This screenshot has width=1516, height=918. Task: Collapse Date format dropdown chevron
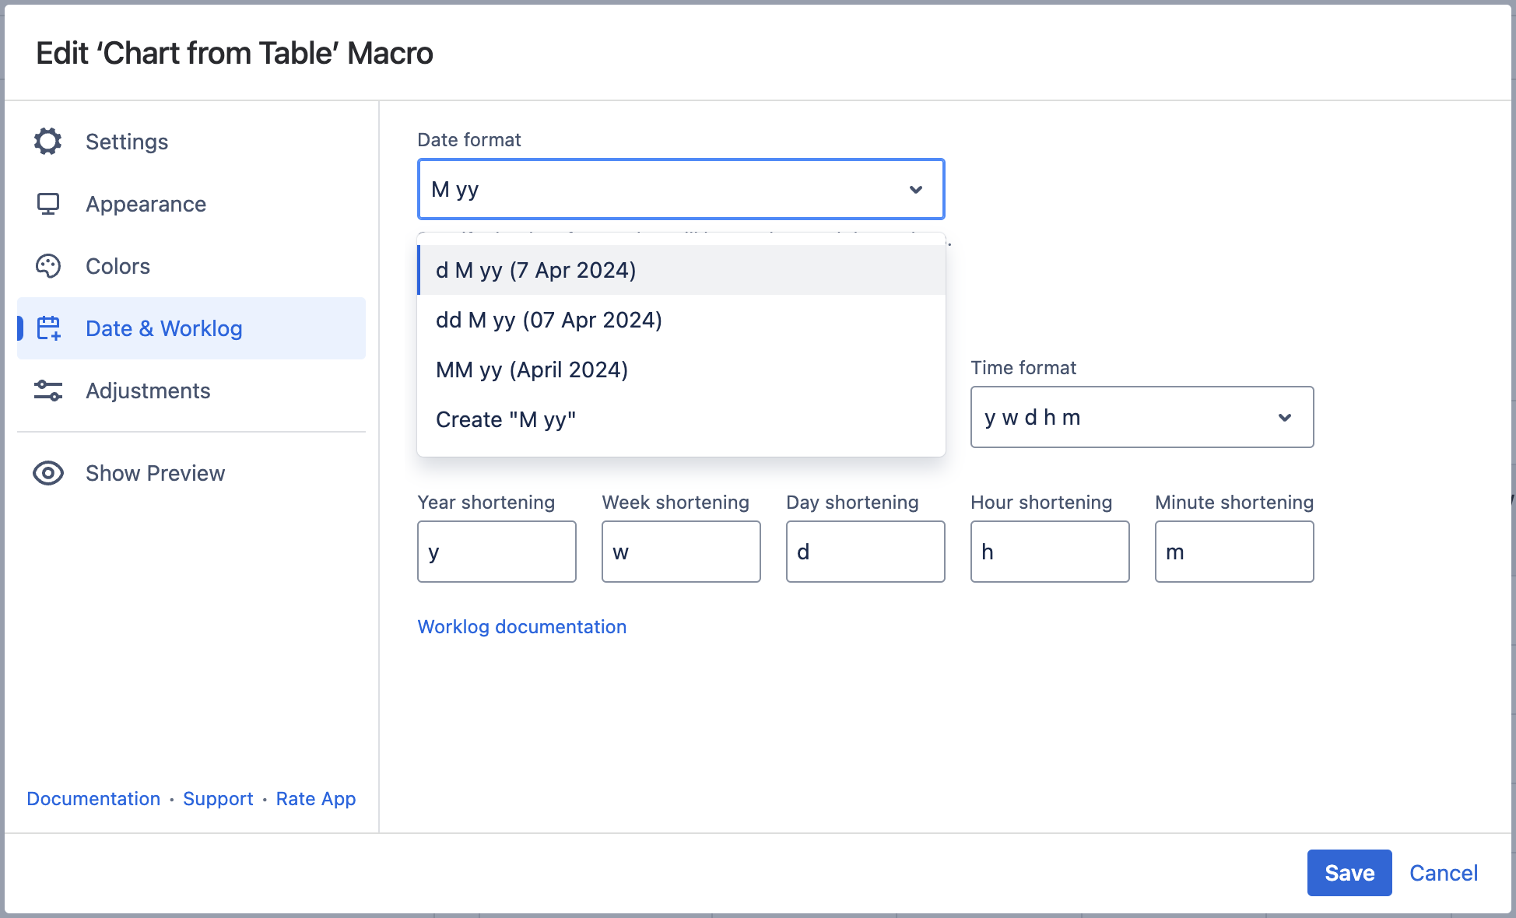click(916, 190)
